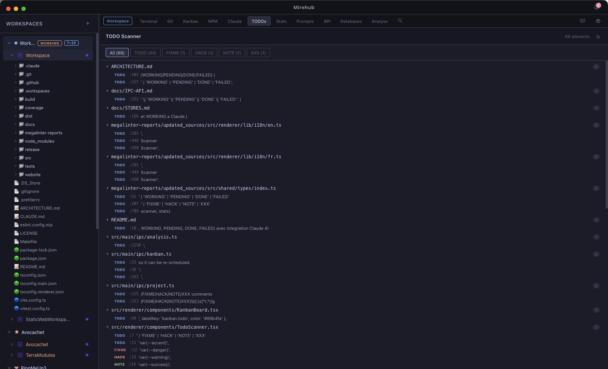
Task: Switch to the Kanban tab
Action: click(x=190, y=21)
